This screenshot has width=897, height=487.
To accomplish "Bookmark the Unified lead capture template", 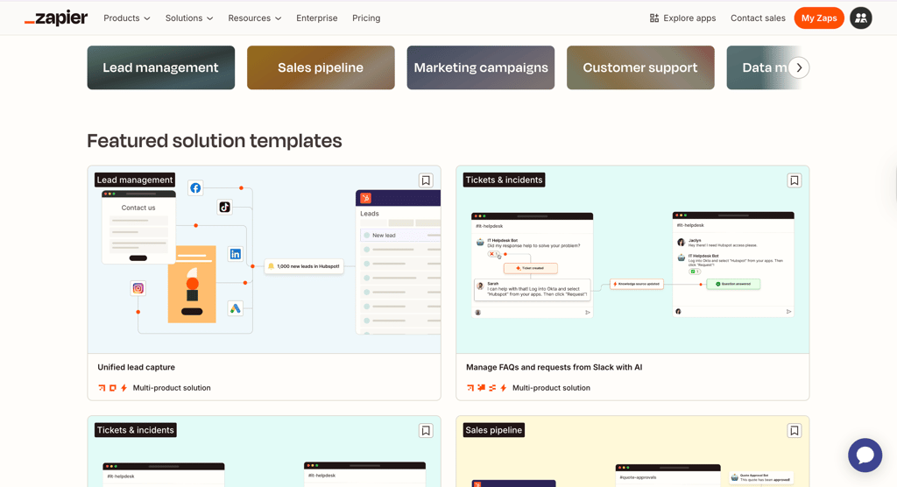I will (x=426, y=180).
